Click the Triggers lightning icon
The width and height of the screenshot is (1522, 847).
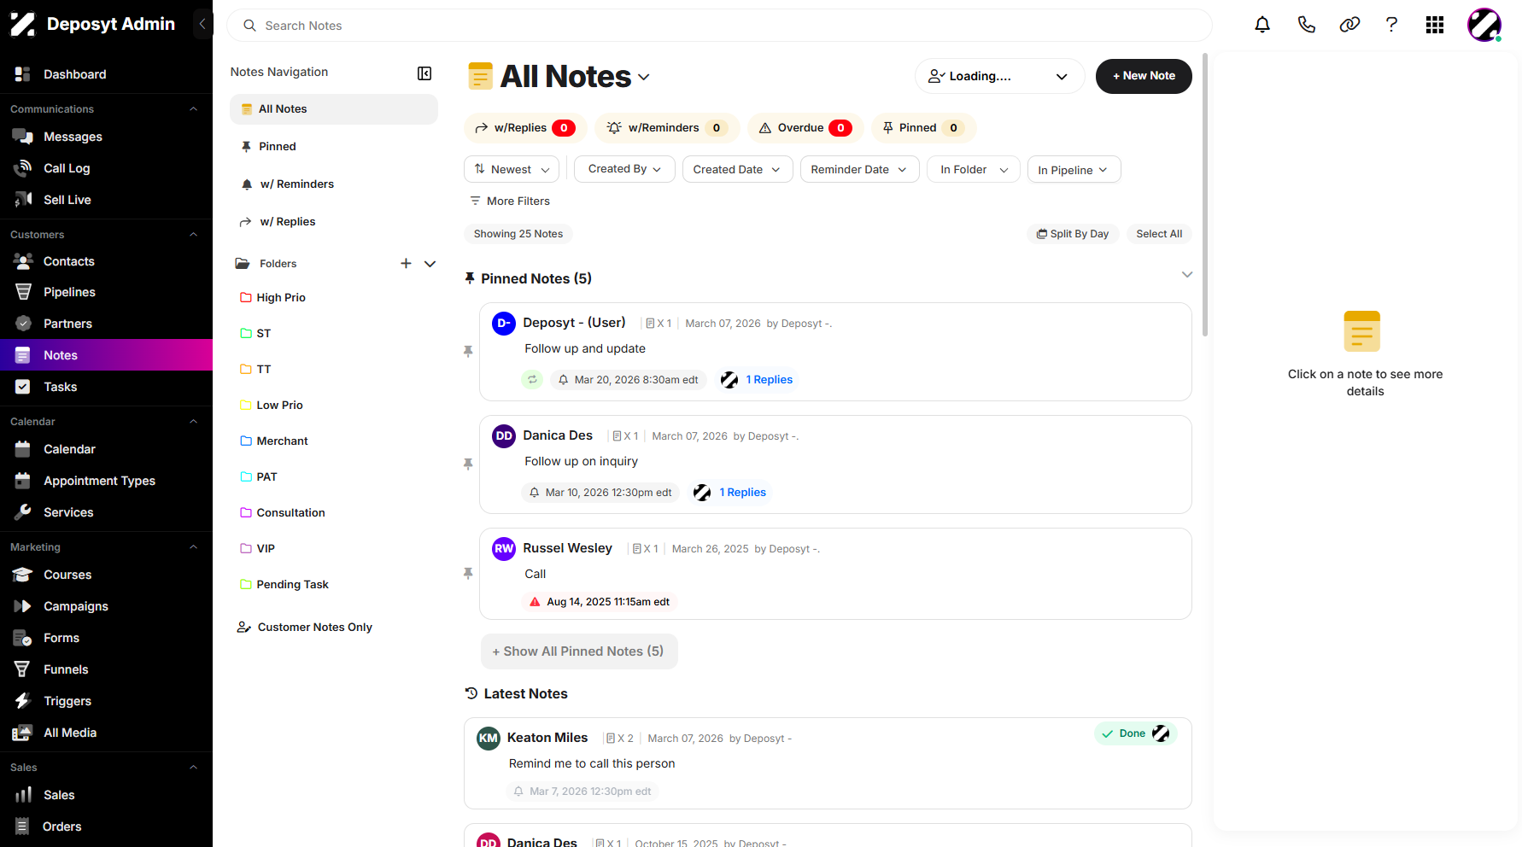23,701
